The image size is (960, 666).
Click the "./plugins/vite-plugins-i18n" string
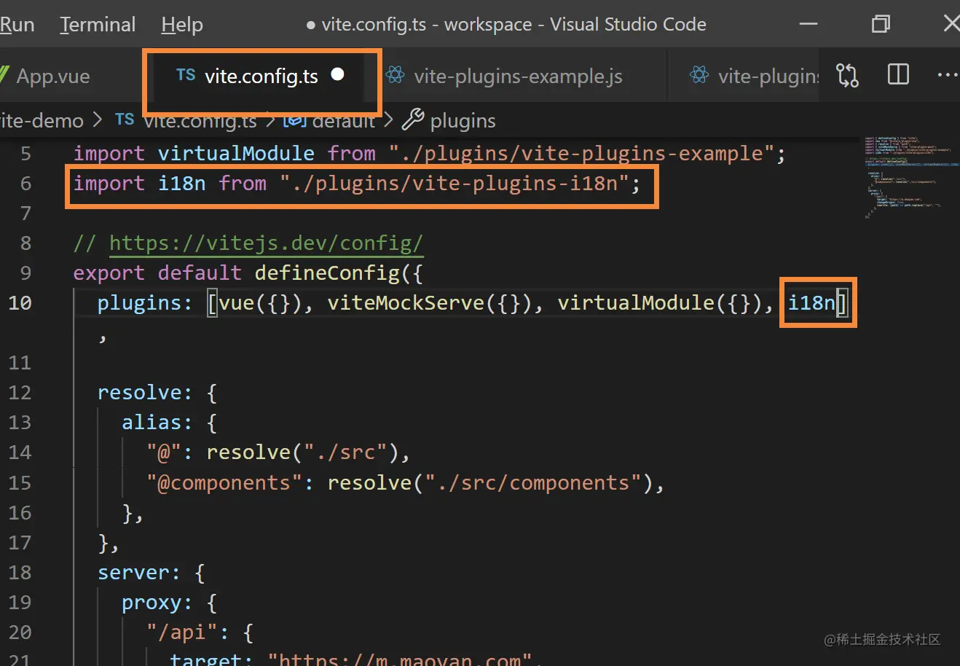click(x=454, y=184)
